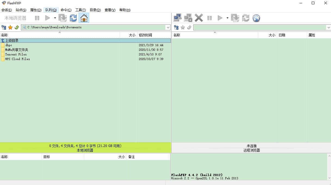Expand the remote path dropdown arrow

pyautogui.click(x=329, y=27)
